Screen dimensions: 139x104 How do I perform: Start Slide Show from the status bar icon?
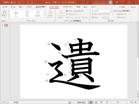[x=107, y=102]
